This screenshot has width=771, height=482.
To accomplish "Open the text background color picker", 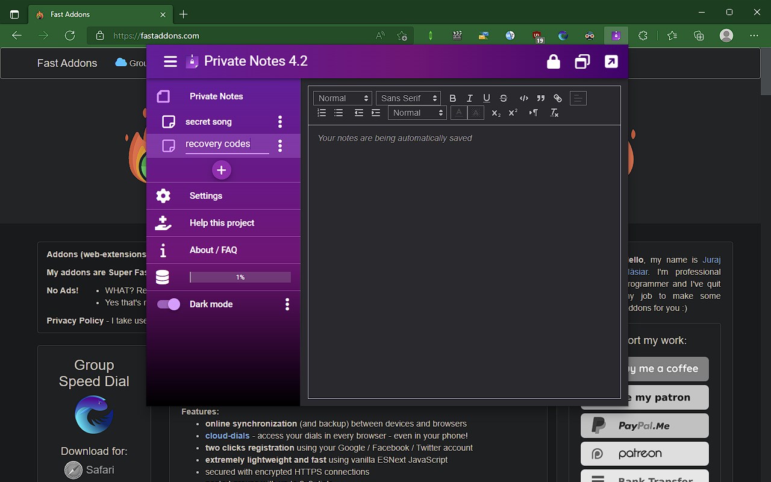I will tap(476, 113).
